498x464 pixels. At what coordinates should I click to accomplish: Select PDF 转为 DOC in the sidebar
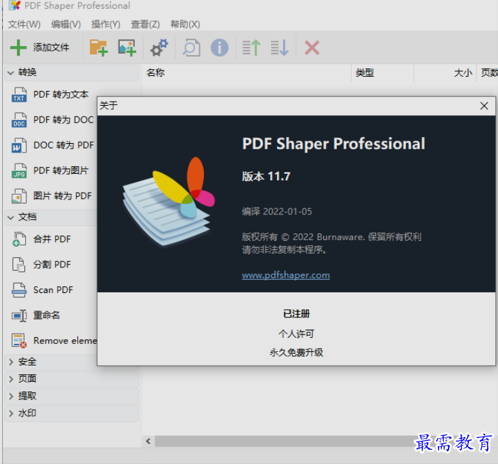64,120
